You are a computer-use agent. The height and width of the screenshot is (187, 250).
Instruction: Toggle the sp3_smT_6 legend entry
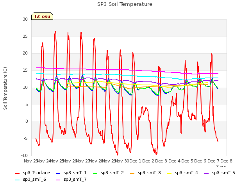30,179
